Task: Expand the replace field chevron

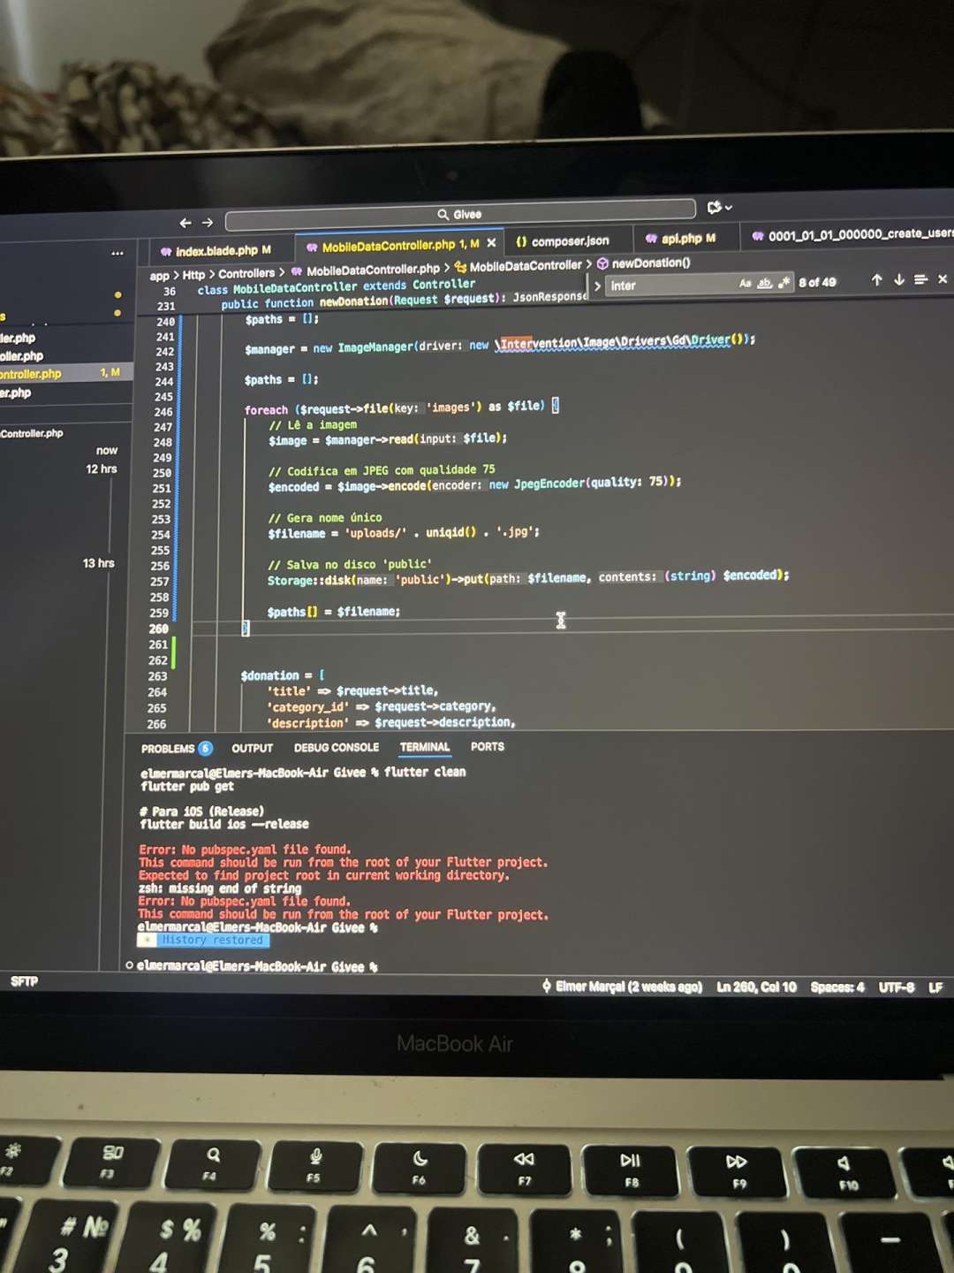Action: 598,286
